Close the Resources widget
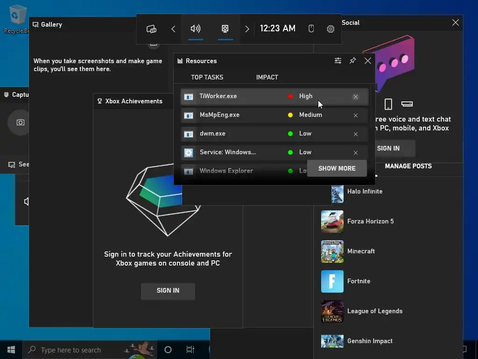Viewport: 478px width, 359px height. click(x=368, y=61)
